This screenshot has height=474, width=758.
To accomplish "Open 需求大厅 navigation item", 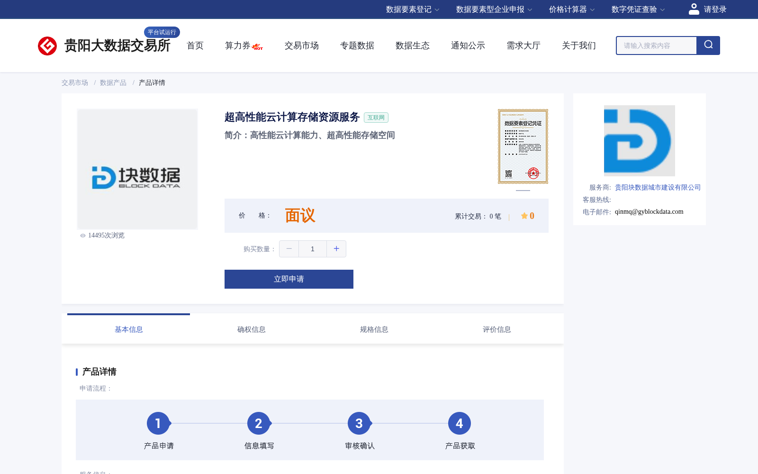I will (523, 46).
